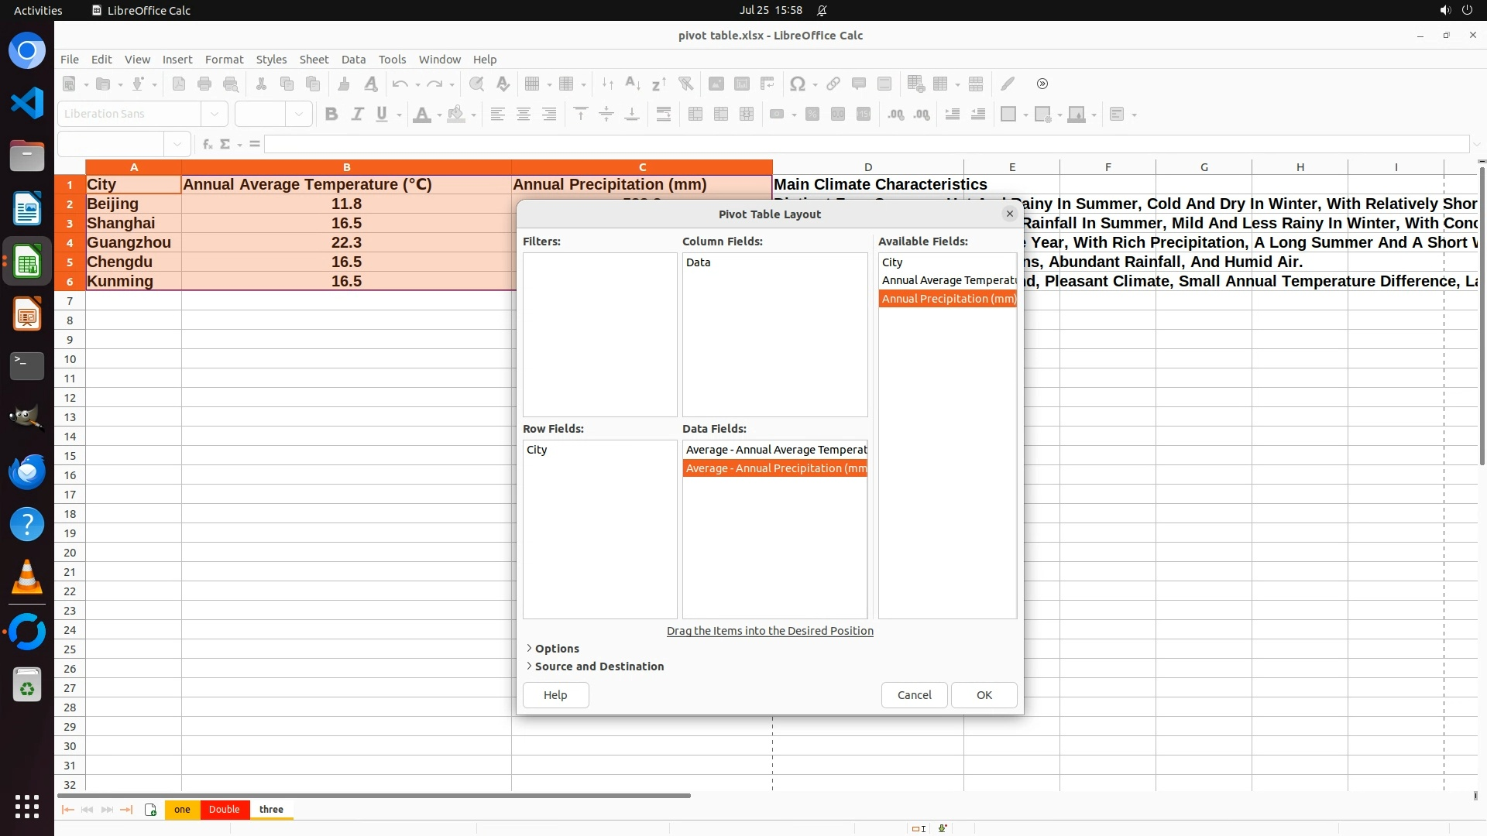Open the Data menu
This screenshot has height=836, width=1487.
353,60
